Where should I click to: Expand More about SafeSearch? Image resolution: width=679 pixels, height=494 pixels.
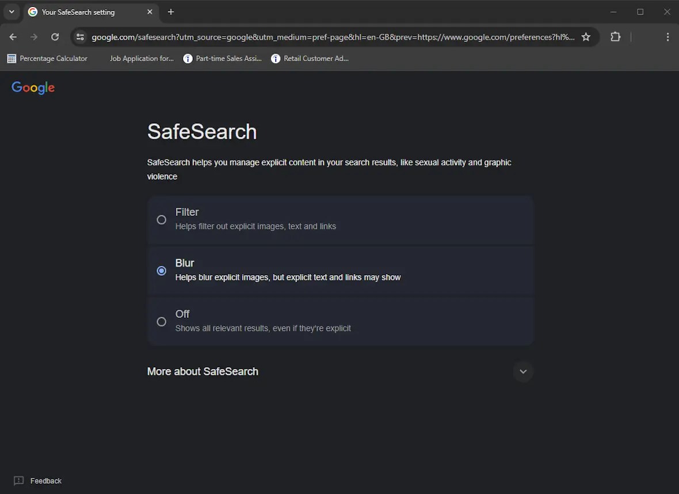click(x=523, y=372)
